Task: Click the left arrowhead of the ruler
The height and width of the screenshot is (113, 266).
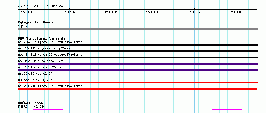Action: coord(19,9)
